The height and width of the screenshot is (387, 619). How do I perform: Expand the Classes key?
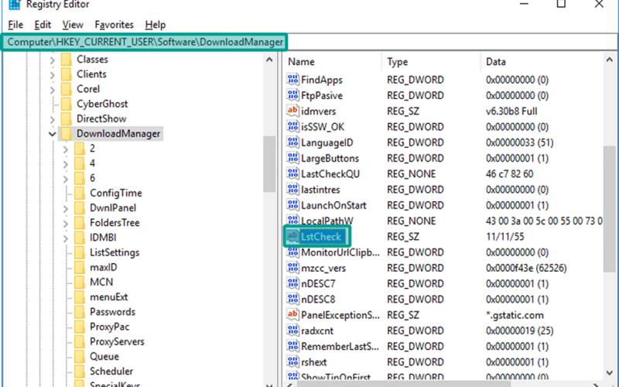52,60
